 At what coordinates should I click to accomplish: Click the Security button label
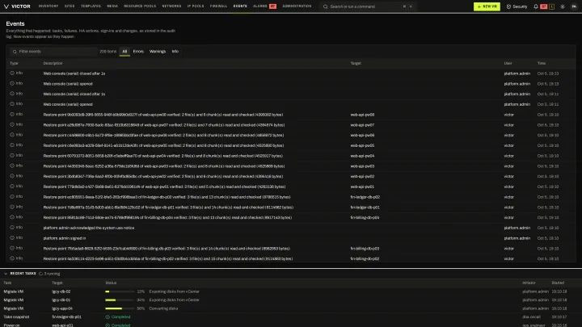520,6
